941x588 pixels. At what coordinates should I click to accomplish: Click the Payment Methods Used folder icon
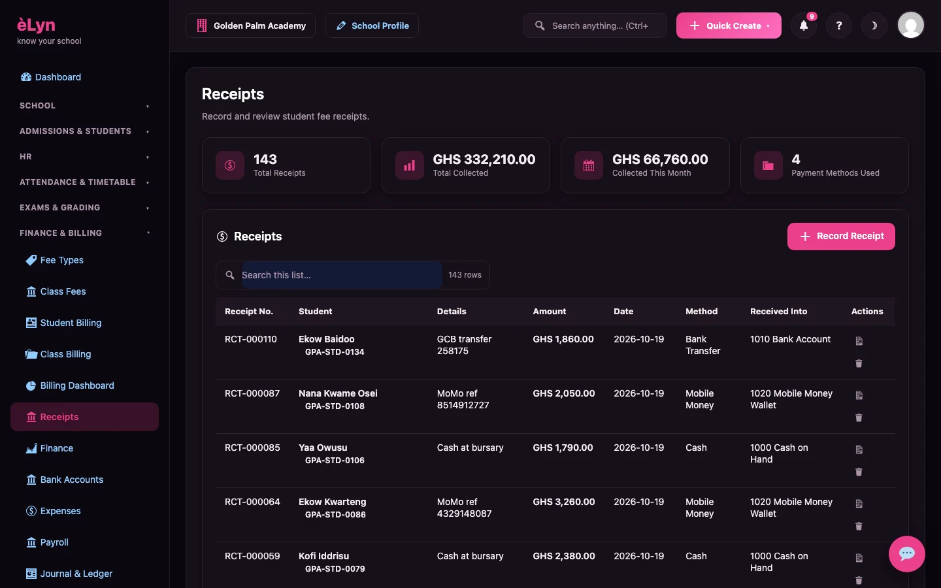click(768, 165)
